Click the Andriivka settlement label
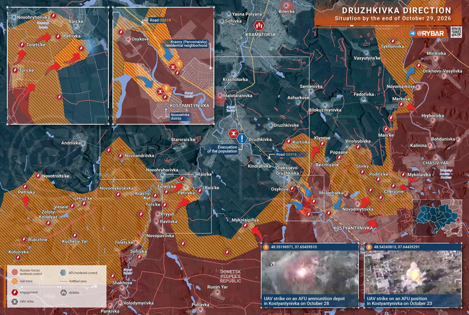Viewport: 469px width, 315px height. 71,143
